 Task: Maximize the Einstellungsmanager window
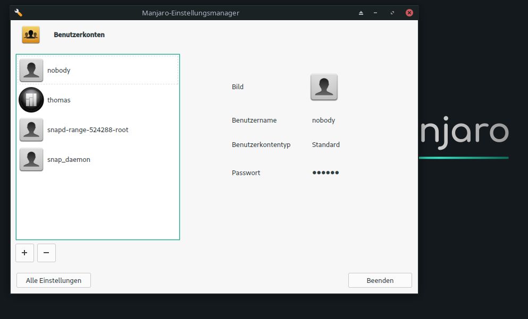392,13
